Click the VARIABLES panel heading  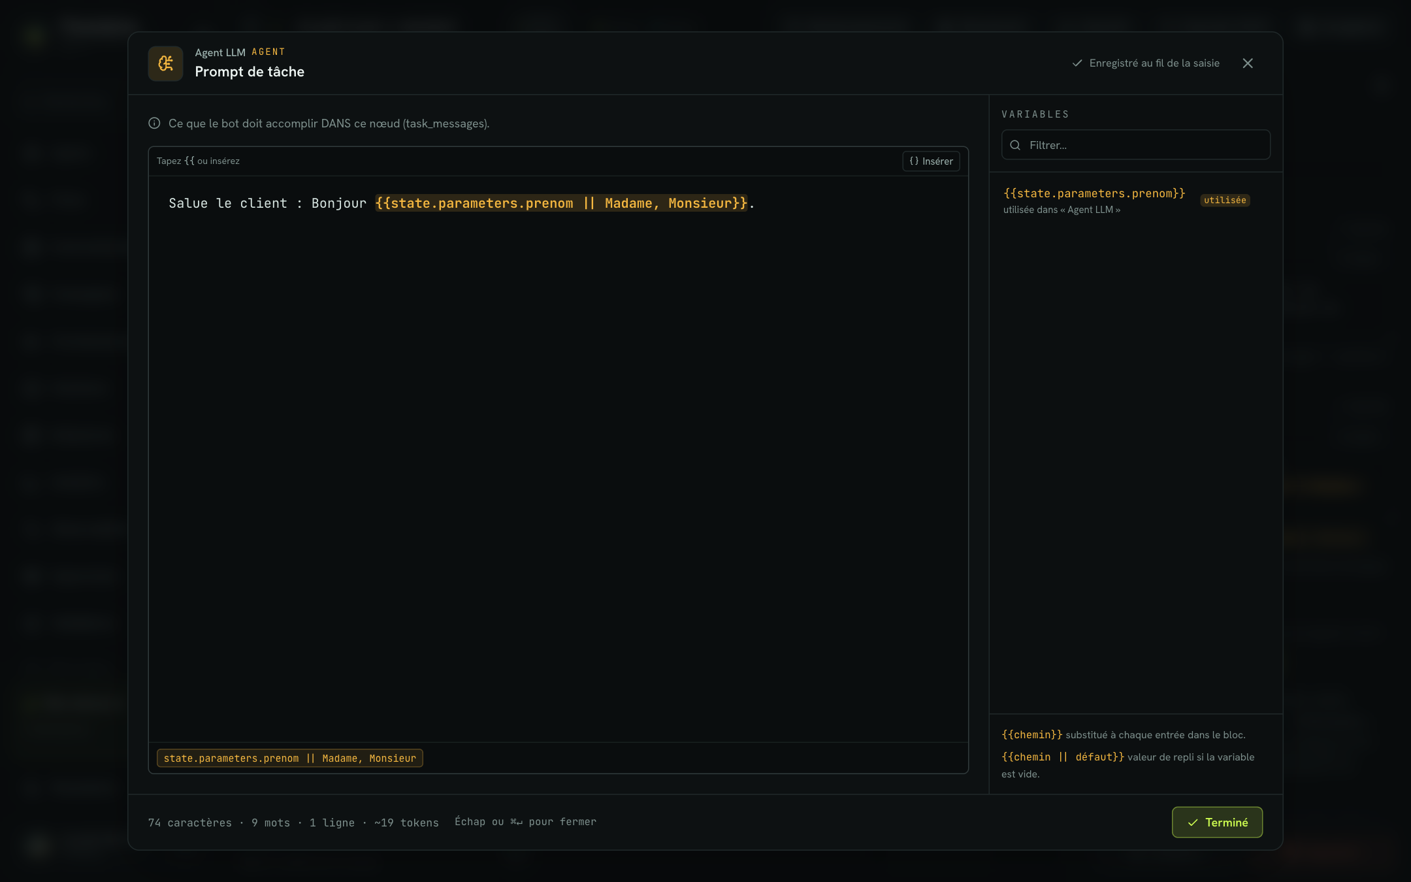point(1035,114)
